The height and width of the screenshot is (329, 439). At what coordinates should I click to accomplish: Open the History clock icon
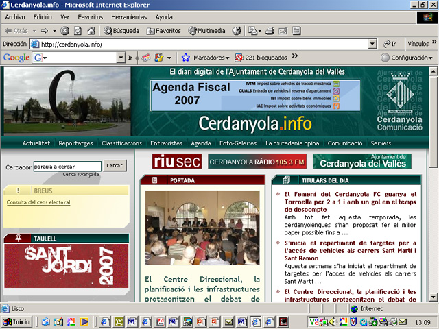[x=236, y=31]
